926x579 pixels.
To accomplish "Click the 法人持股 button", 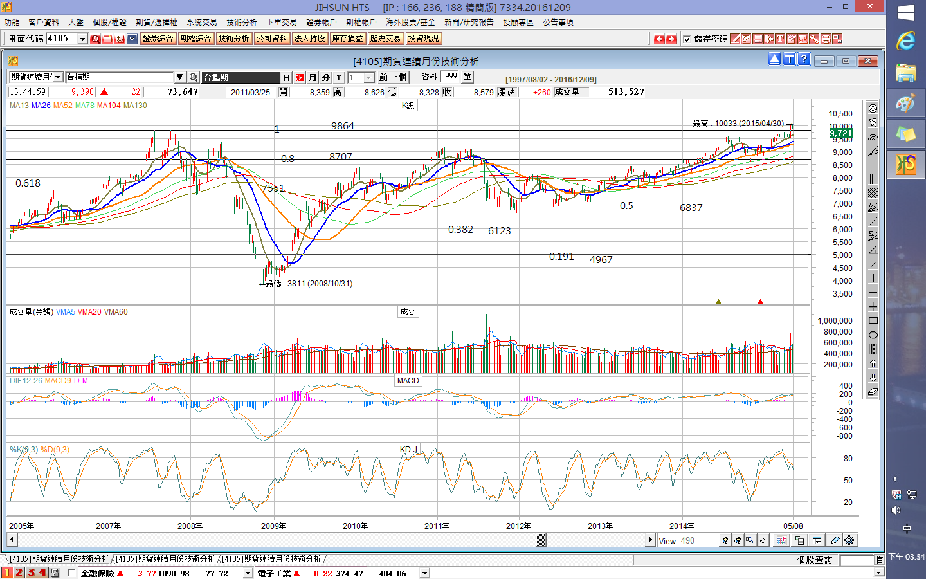I will pos(309,39).
